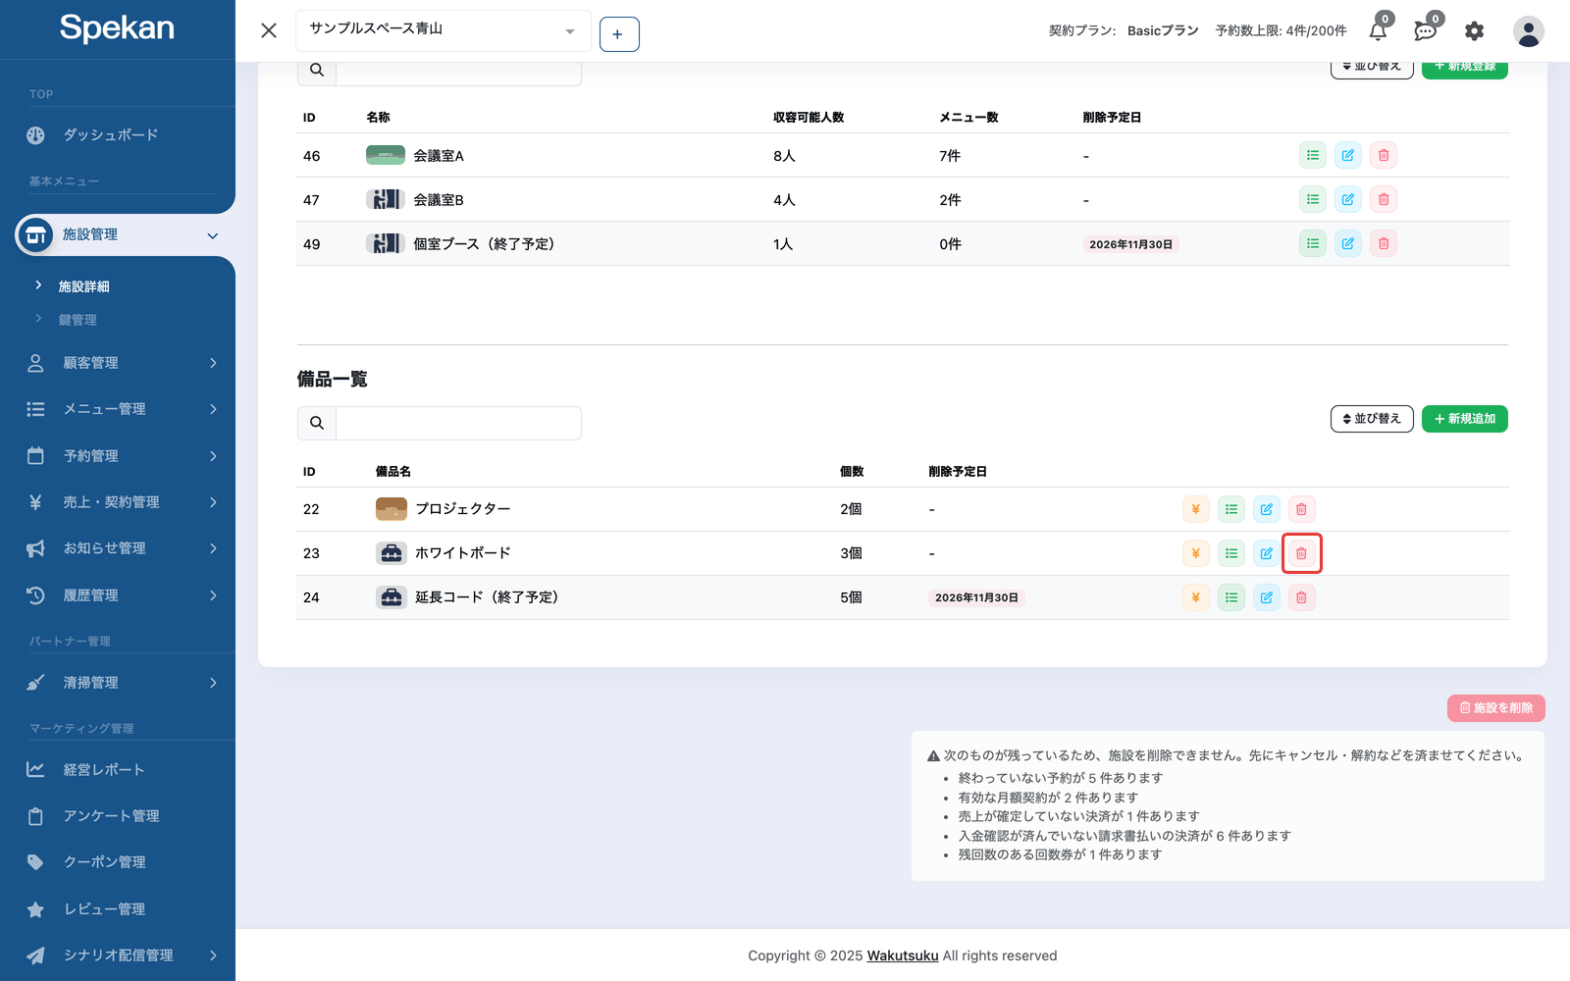Click the delete icon for 個室ブース

(x=1384, y=243)
